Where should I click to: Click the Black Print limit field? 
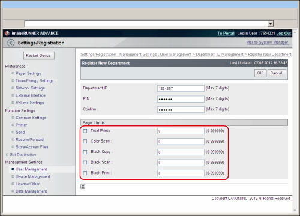click(x=181, y=173)
